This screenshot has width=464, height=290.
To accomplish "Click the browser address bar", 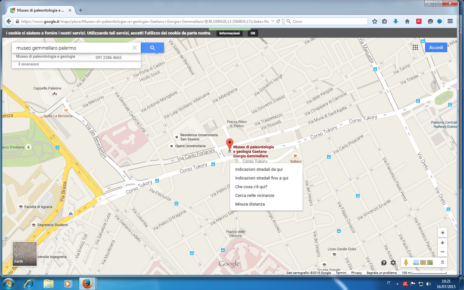I will [x=145, y=21].
